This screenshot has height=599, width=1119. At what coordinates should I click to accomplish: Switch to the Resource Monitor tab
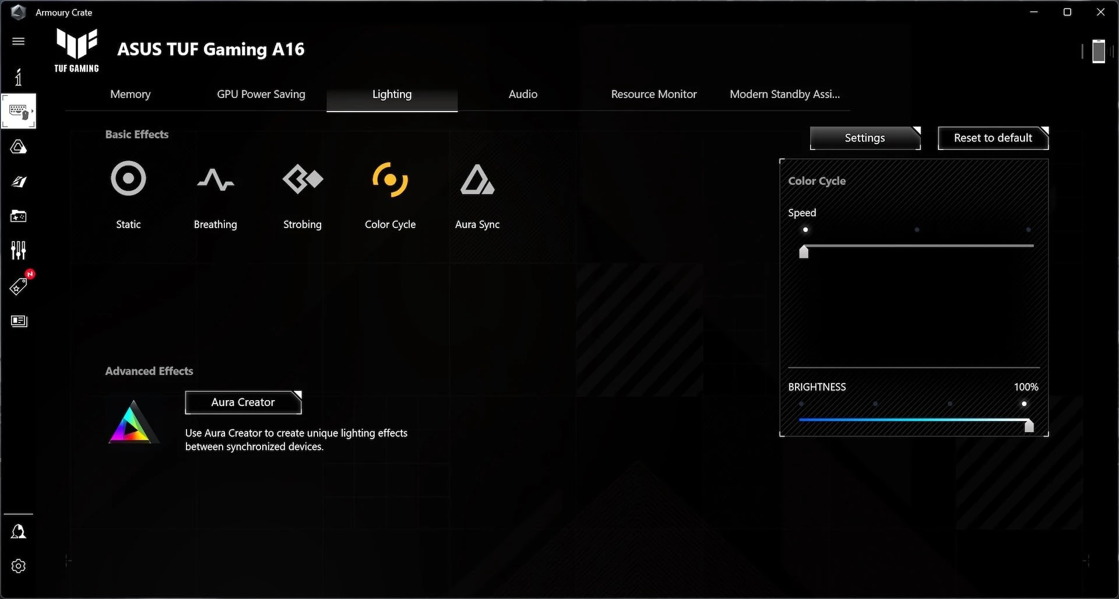click(x=653, y=94)
